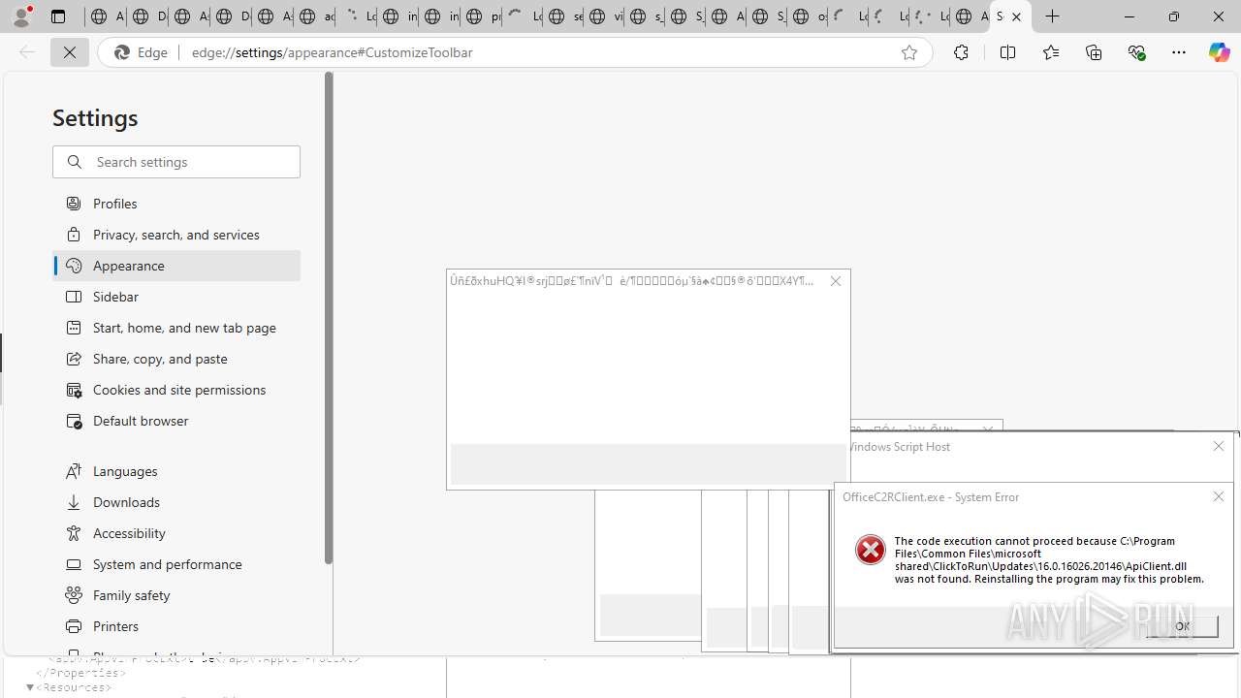Open a new tab with plus icon
This screenshot has width=1241, height=698.
(1053, 16)
